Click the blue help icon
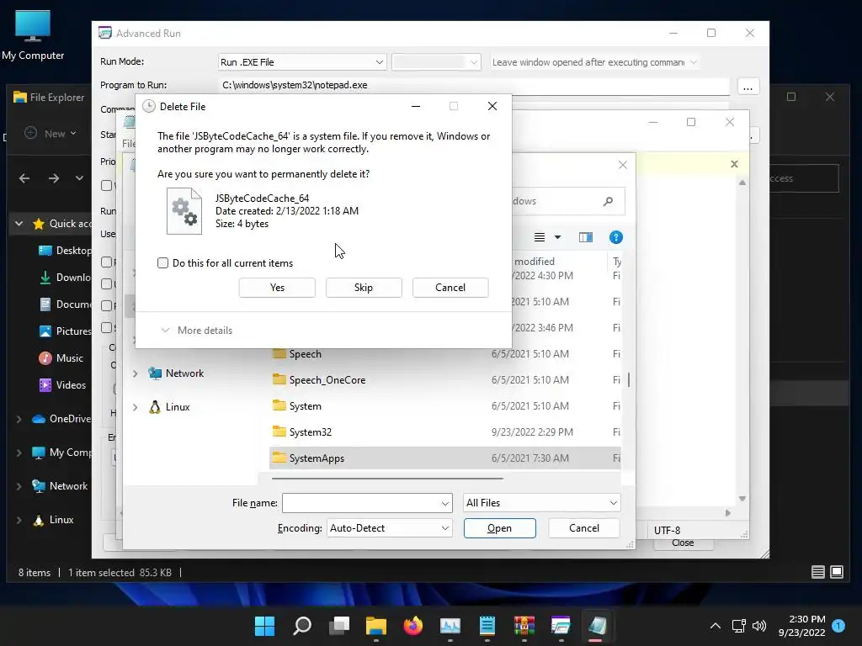The height and width of the screenshot is (646, 862). pyautogui.click(x=615, y=237)
